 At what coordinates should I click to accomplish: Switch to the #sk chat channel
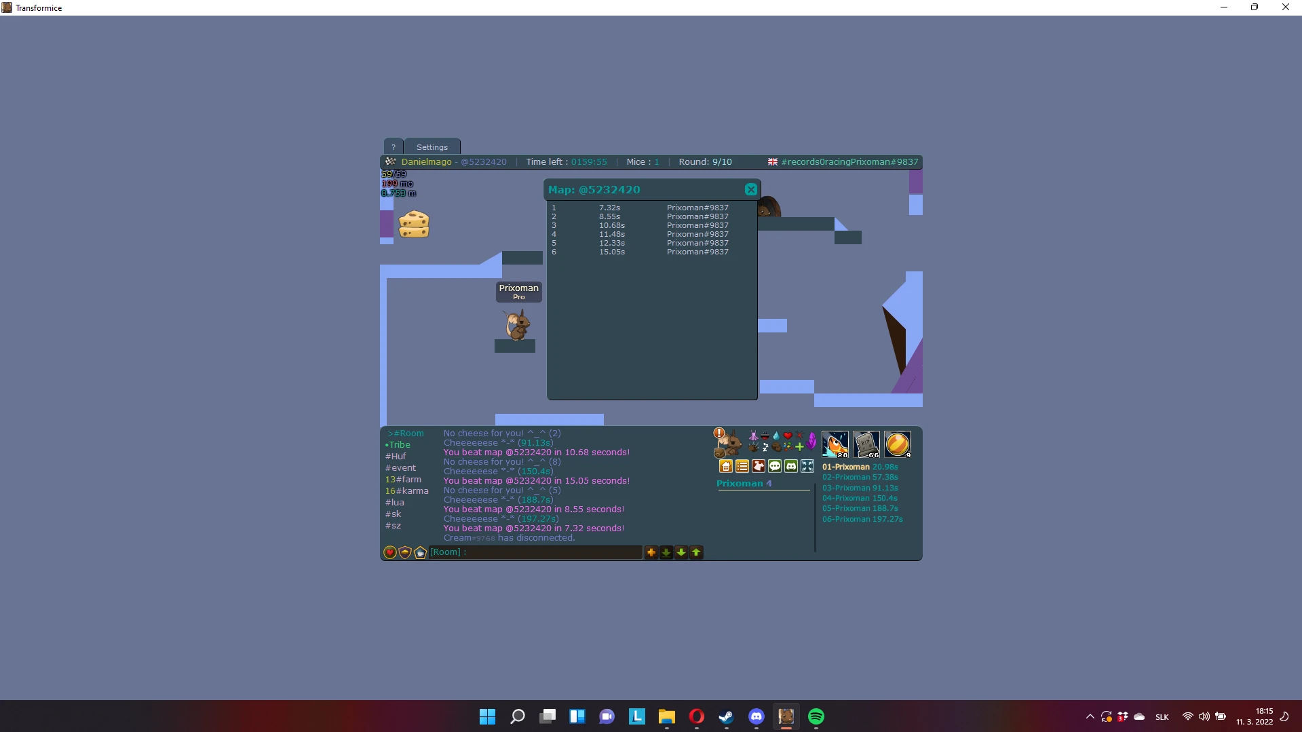394,514
